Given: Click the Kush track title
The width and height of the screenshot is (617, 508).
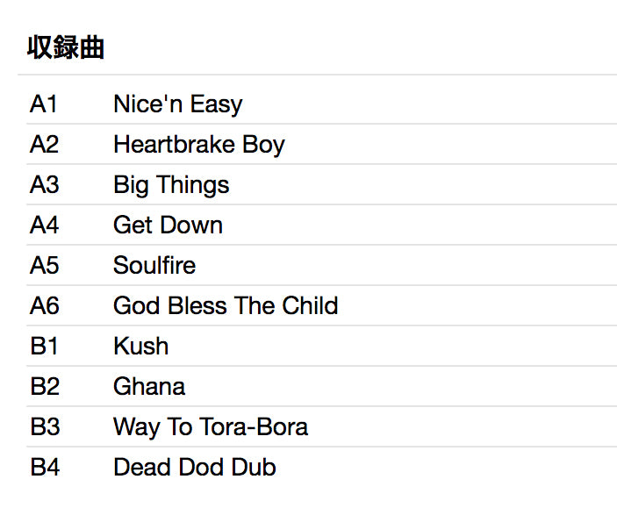Looking at the screenshot, I should [x=140, y=347].
